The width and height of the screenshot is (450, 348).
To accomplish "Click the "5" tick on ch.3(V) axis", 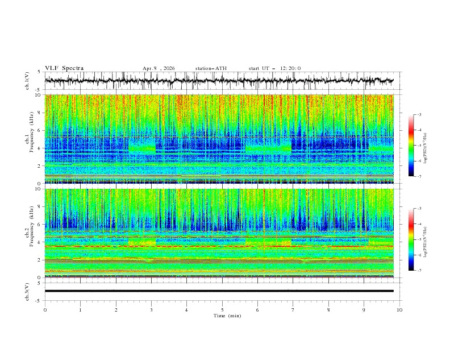I will (x=39, y=283).
